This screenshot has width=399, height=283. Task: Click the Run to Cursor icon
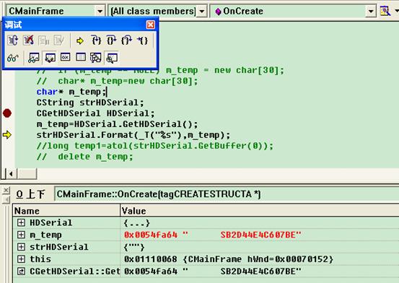(x=143, y=40)
